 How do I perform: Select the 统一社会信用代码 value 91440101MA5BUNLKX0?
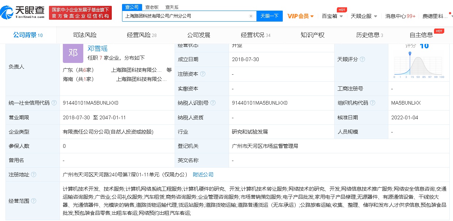pos(91,103)
